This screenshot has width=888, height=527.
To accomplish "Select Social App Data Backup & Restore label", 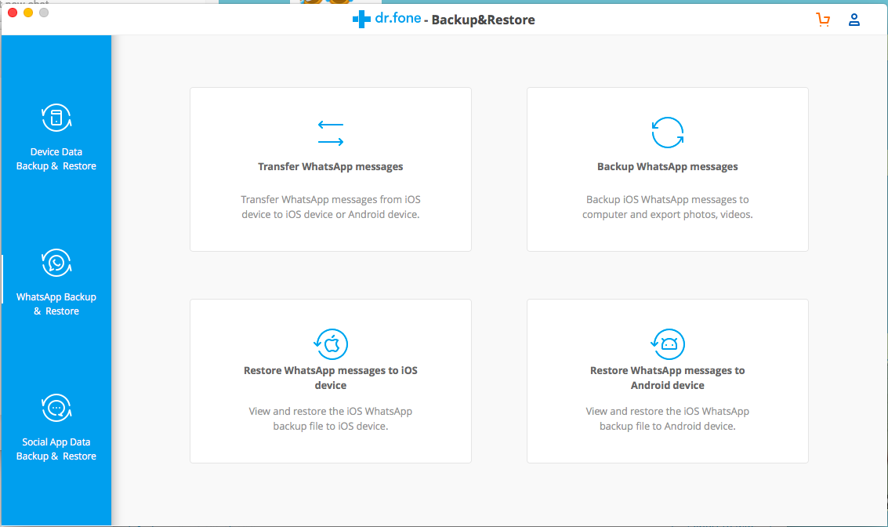I will [56, 449].
